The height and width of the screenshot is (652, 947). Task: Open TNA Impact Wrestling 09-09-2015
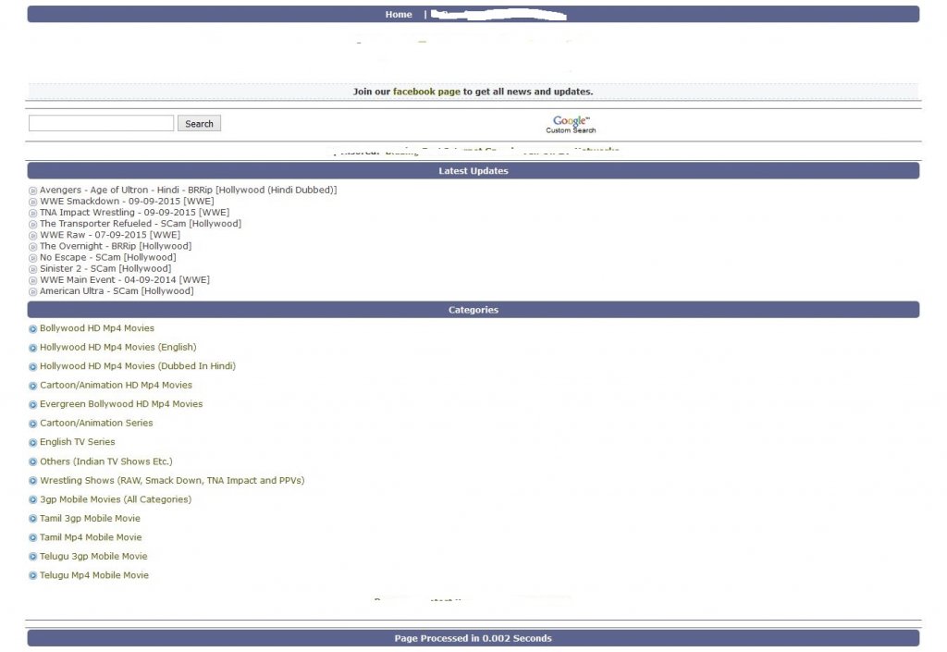(135, 213)
